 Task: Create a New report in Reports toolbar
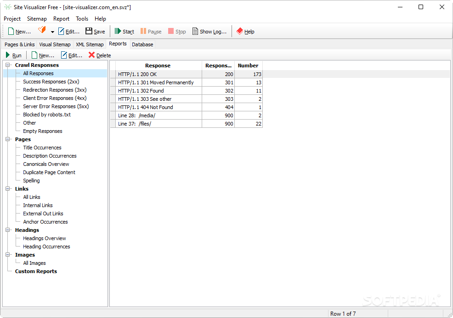tap(43, 55)
